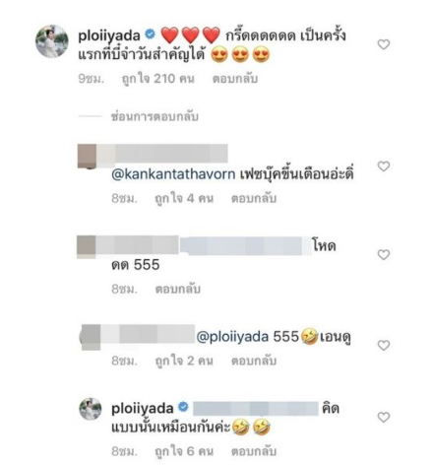Reply to the @kankantathavorn comment
This screenshot has height=465, width=432.
coord(254,198)
